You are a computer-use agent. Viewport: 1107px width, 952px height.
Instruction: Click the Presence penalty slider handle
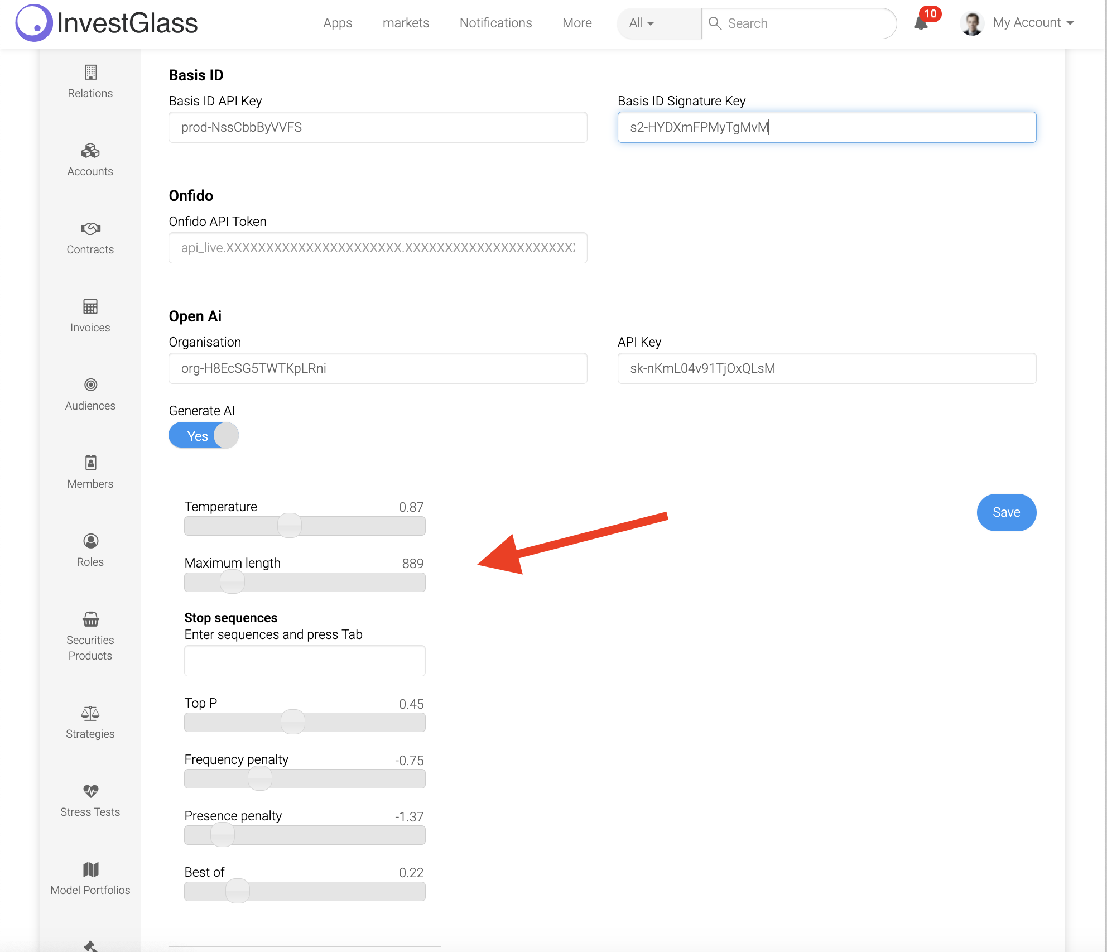pyautogui.click(x=223, y=835)
